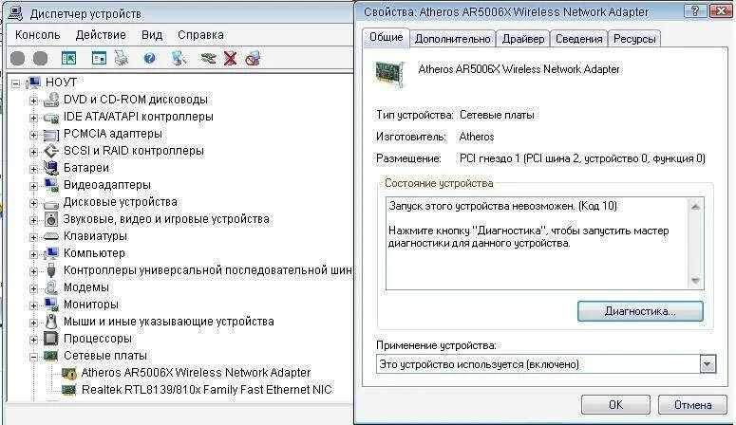This screenshot has height=425, width=736.
Task: Collapse the Сетевые платы node
Action: [x=33, y=357]
